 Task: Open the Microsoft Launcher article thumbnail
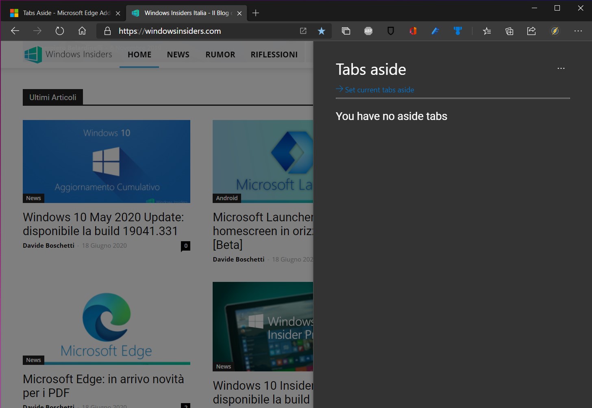pyautogui.click(x=263, y=161)
